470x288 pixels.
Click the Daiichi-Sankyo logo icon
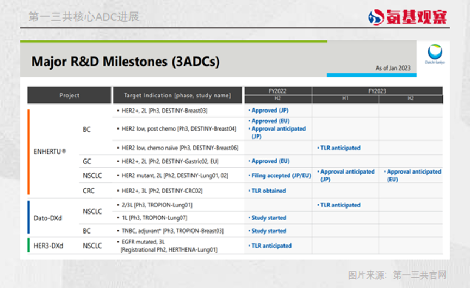[x=435, y=54]
